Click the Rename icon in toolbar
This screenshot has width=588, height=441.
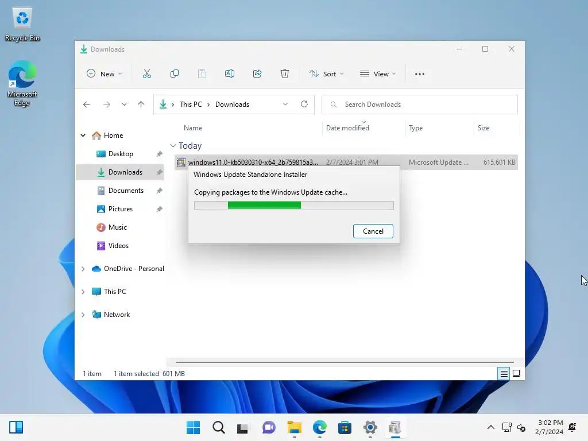tap(230, 74)
